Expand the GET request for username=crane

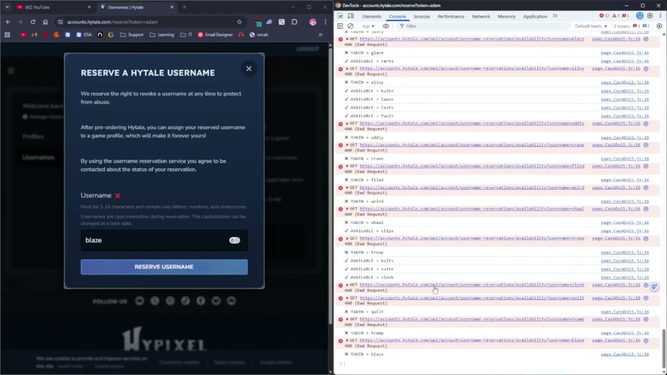347,145
